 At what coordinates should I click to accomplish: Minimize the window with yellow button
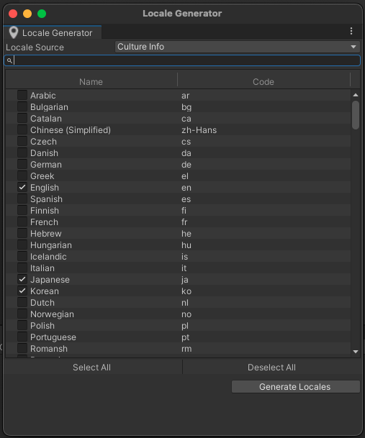27,14
